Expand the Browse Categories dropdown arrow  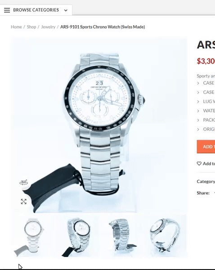(x=66, y=10)
